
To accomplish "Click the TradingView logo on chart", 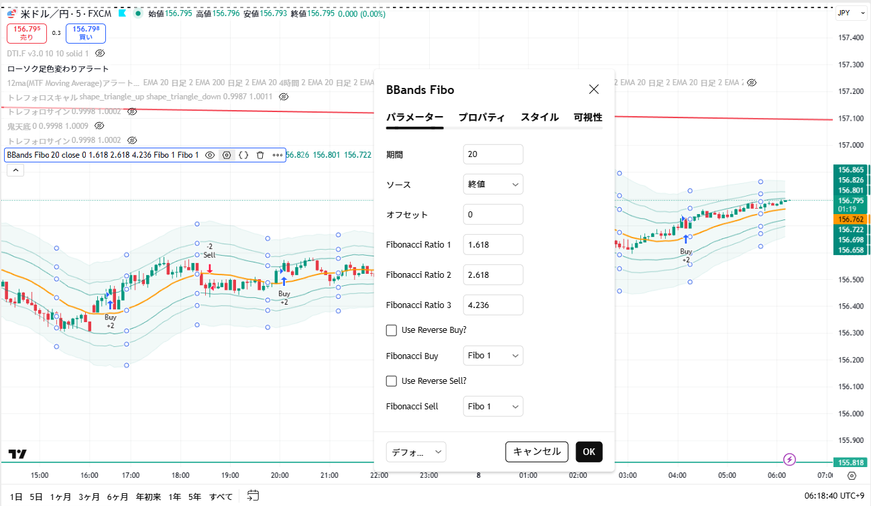I will click(x=18, y=454).
